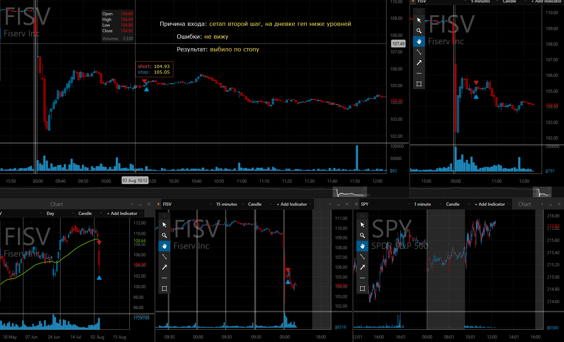The height and width of the screenshot is (342, 564).
Task: Click the red 215.83 price on SPY axis
Action: click(553, 226)
